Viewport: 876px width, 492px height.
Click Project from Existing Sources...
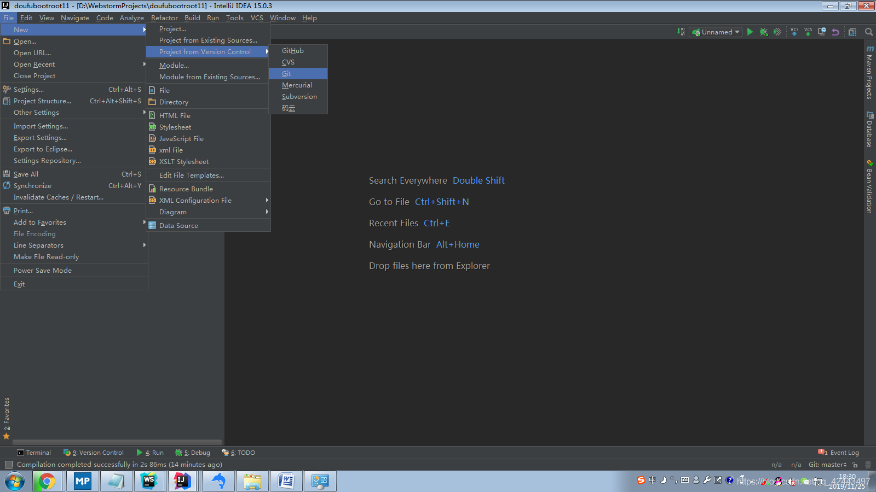[x=209, y=40]
